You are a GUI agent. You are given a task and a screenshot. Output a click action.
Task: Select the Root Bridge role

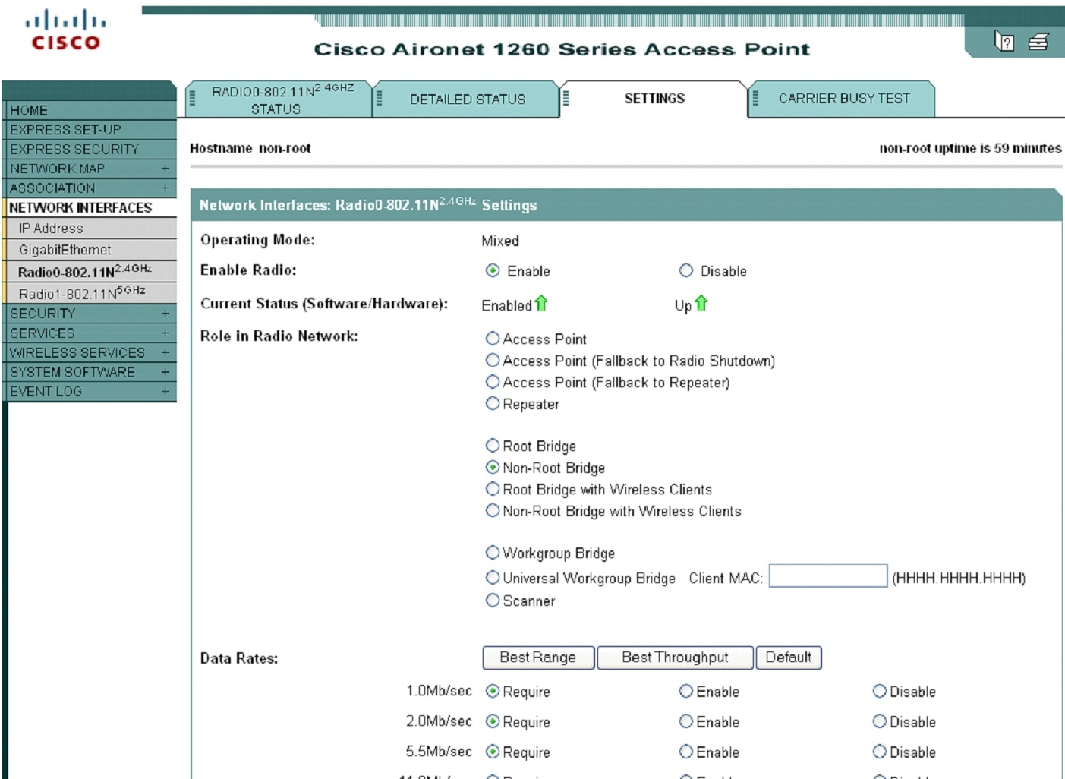tap(493, 446)
